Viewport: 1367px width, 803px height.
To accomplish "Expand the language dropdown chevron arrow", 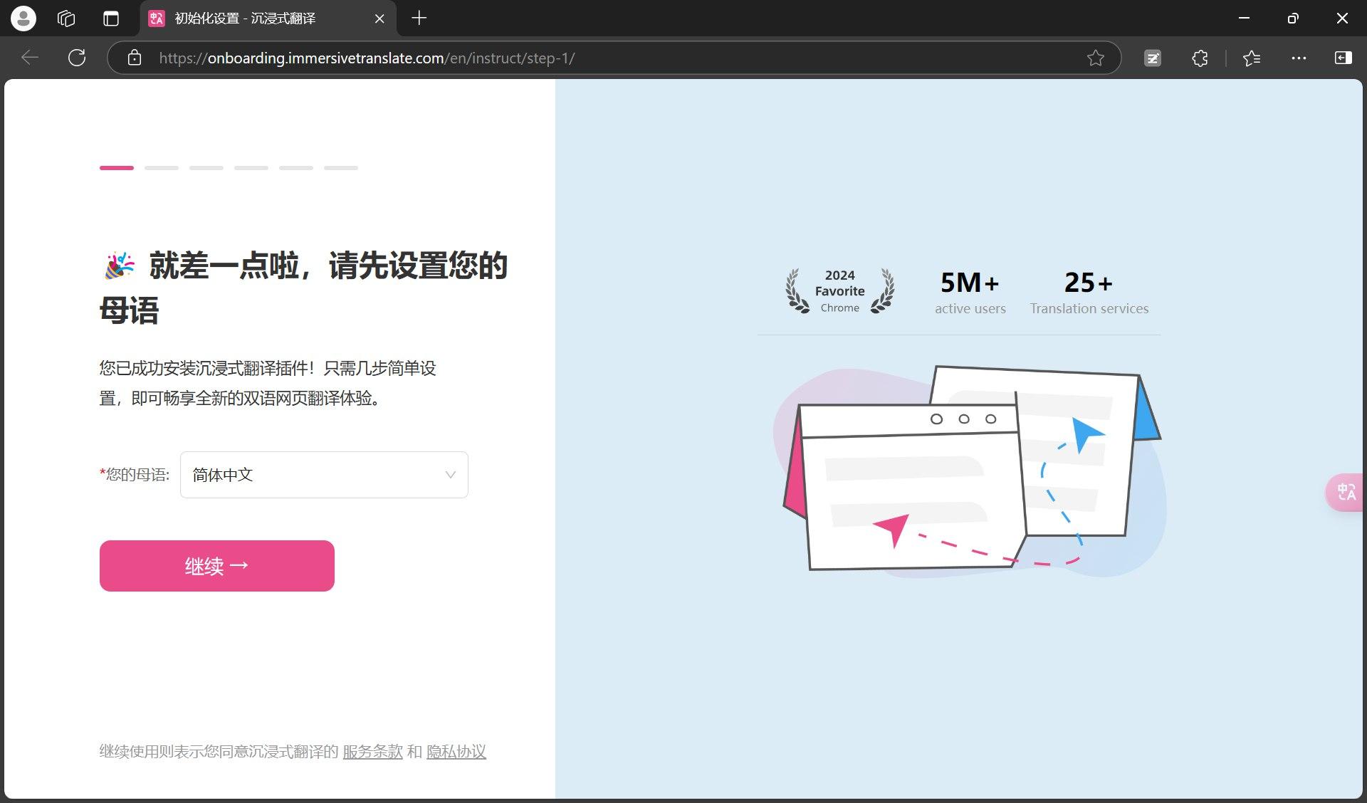I will pos(450,475).
